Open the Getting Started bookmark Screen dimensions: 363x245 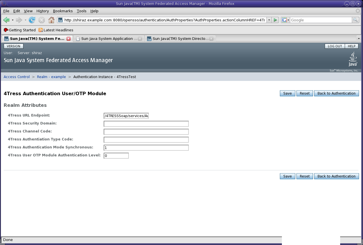pos(20,30)
